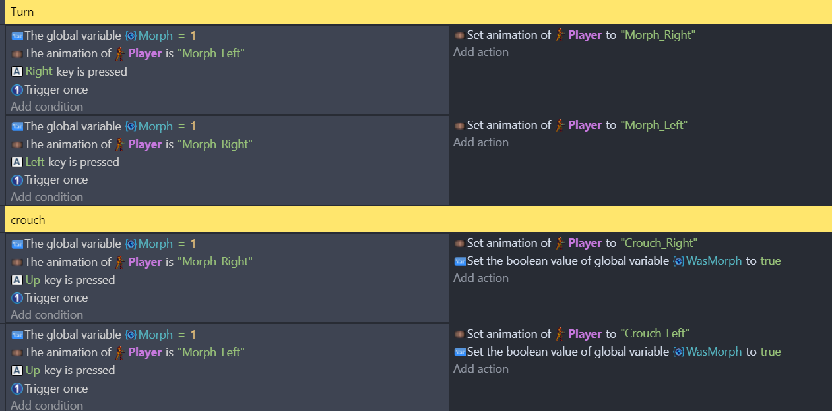Click animation icon of Set animation "Crouch_Left" action

[x=459, y=334]
